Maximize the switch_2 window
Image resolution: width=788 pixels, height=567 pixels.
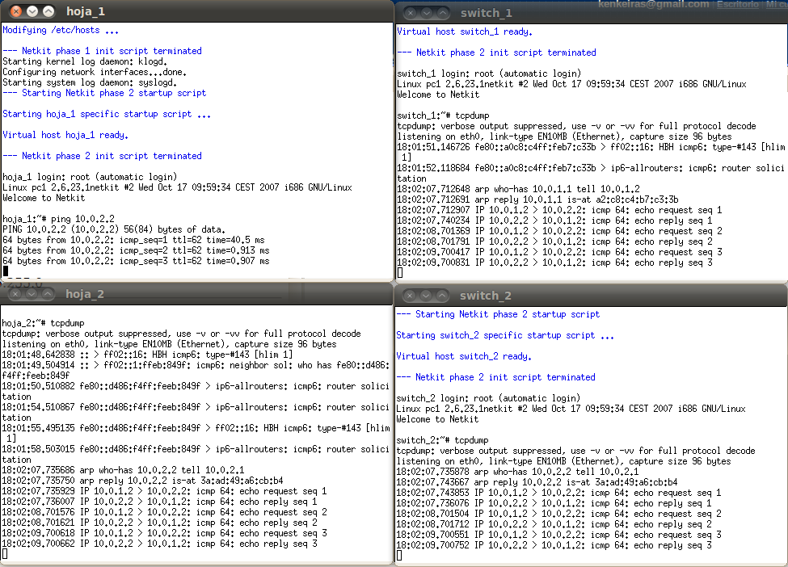442,296
